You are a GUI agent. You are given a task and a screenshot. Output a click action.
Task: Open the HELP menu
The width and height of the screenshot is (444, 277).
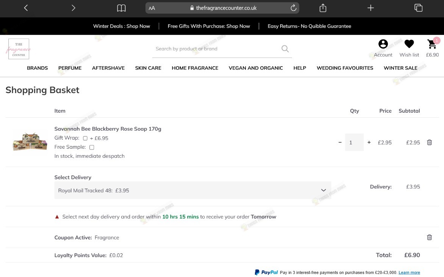[x=300, y=68]
